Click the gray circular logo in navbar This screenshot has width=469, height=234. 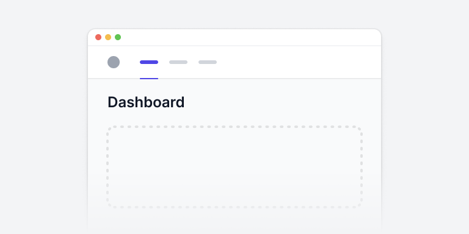click(x=114, y=62)
